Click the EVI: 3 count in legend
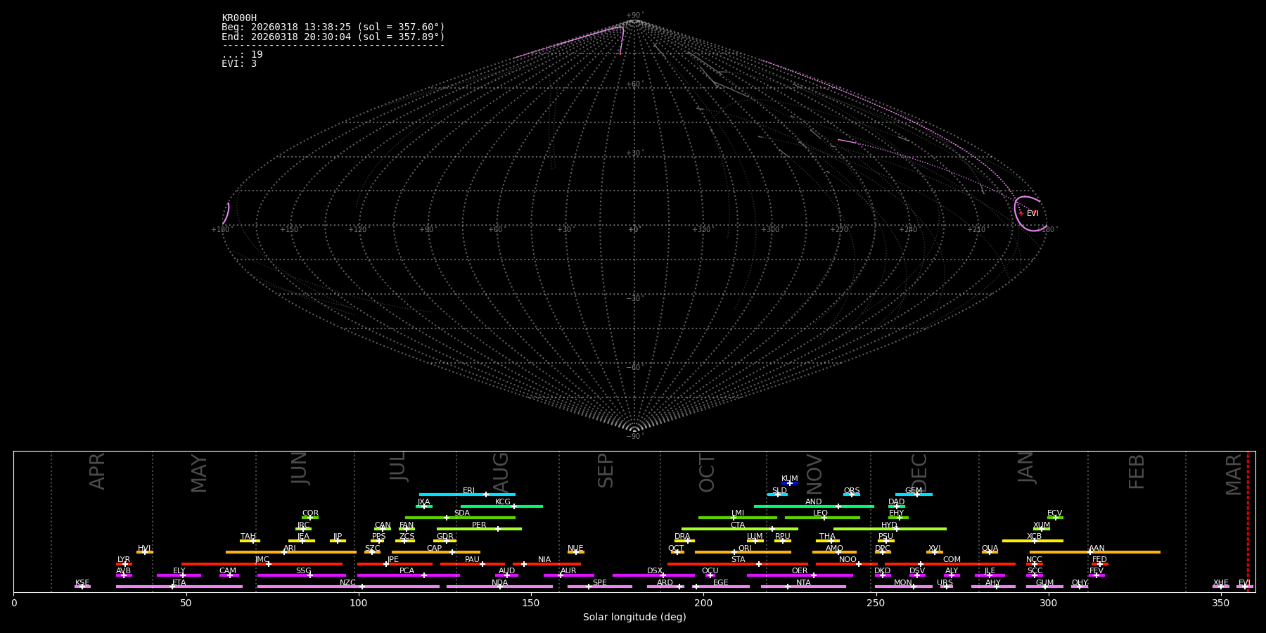Image resolution: width=1266 pixels, height=633 pixels. point(239,64)
